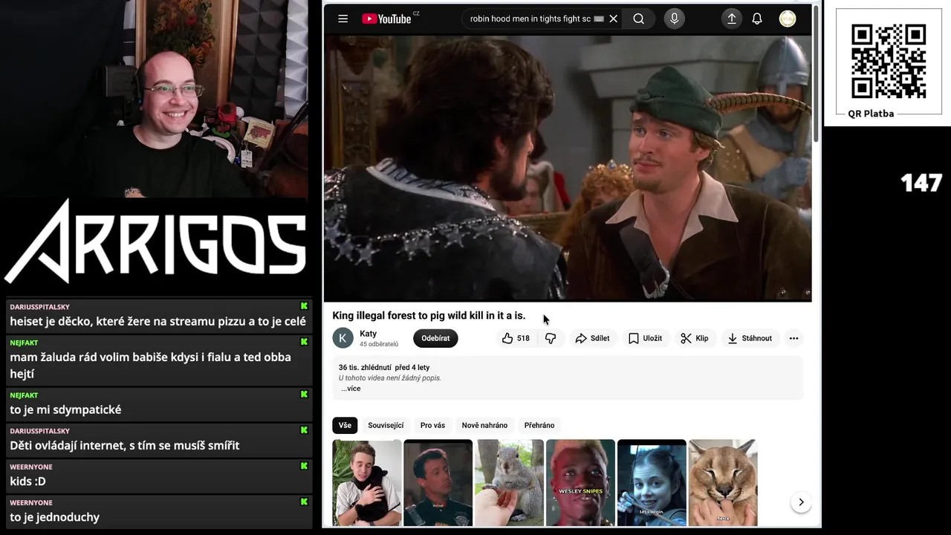Click WEERNYONE username above 'kids :D'
The image size is (951, 535).
point(31,467)
